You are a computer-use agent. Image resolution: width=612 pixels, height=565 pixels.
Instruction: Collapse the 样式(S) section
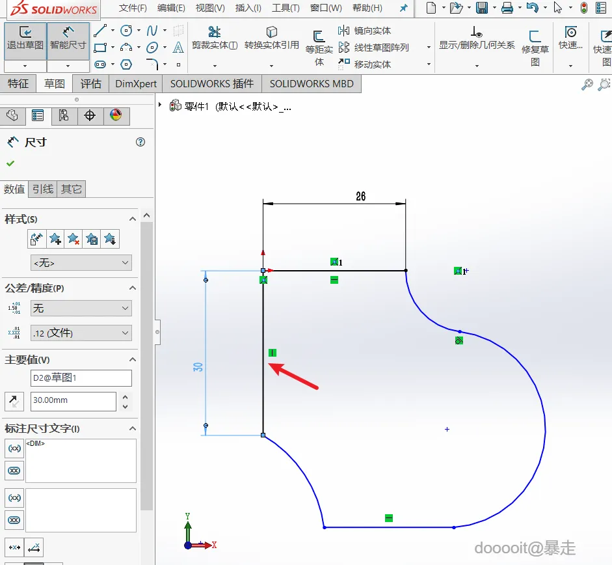pyautogui.click(x=133, y=219)
